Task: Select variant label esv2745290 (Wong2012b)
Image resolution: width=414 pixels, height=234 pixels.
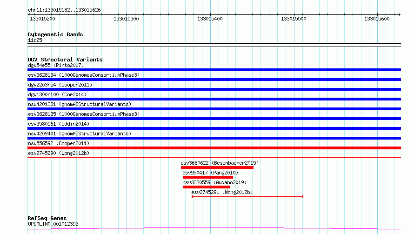Action: (x=59, y=153)
